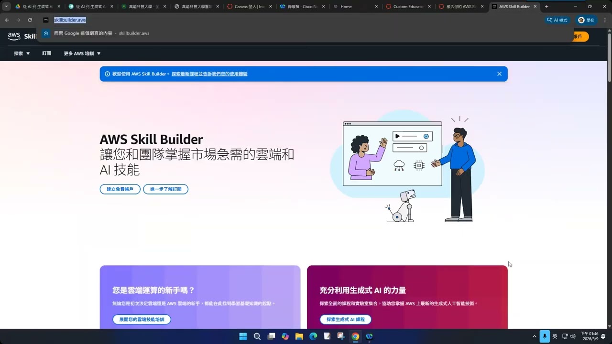Image resolution: width=612 pixels, height=344 pixels.
Task: Click the 您是雲端運算的新手嗎？ card heading
Action: point(153,290)
